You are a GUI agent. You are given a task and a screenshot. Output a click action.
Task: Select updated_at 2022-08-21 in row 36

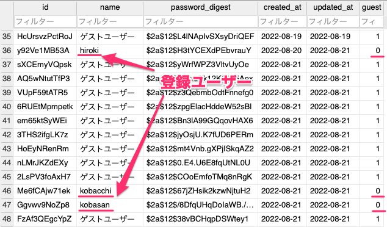click(333, 51)
